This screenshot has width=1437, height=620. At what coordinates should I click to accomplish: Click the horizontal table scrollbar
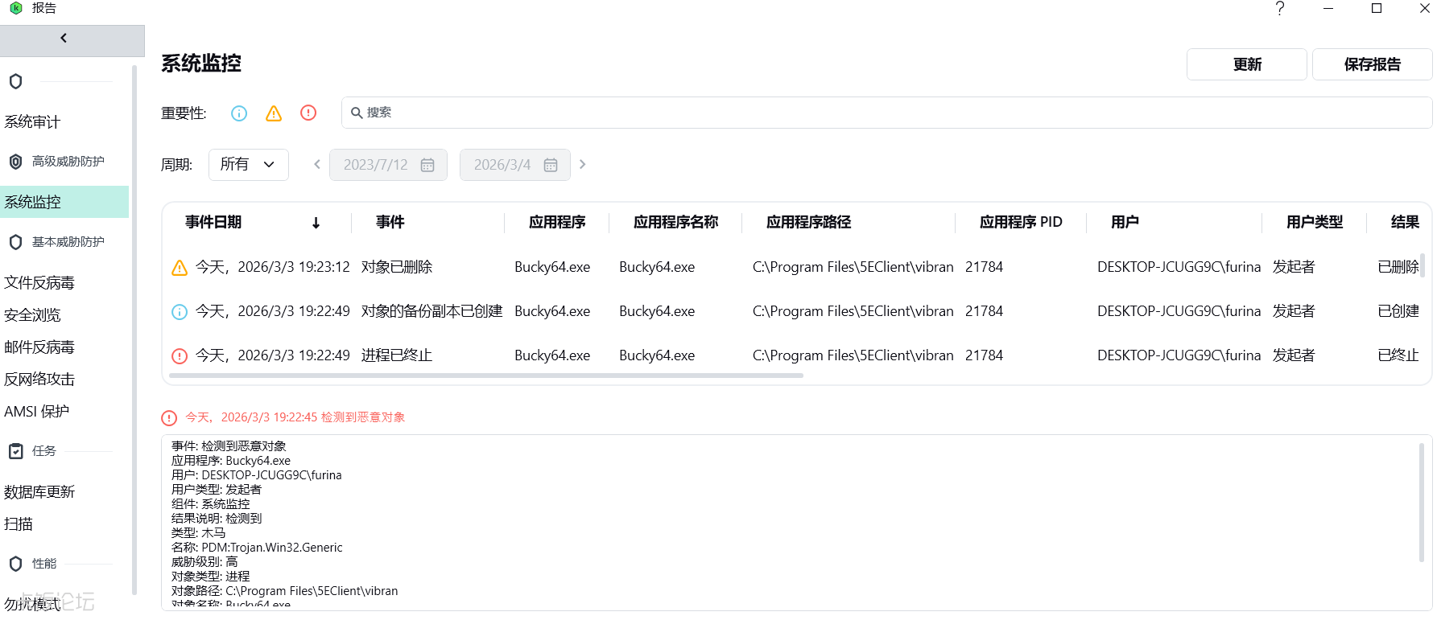[486, 376]
